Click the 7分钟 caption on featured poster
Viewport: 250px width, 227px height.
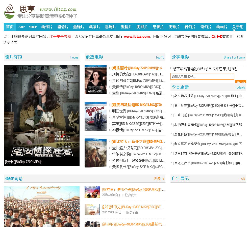click(x=25, y=162)
